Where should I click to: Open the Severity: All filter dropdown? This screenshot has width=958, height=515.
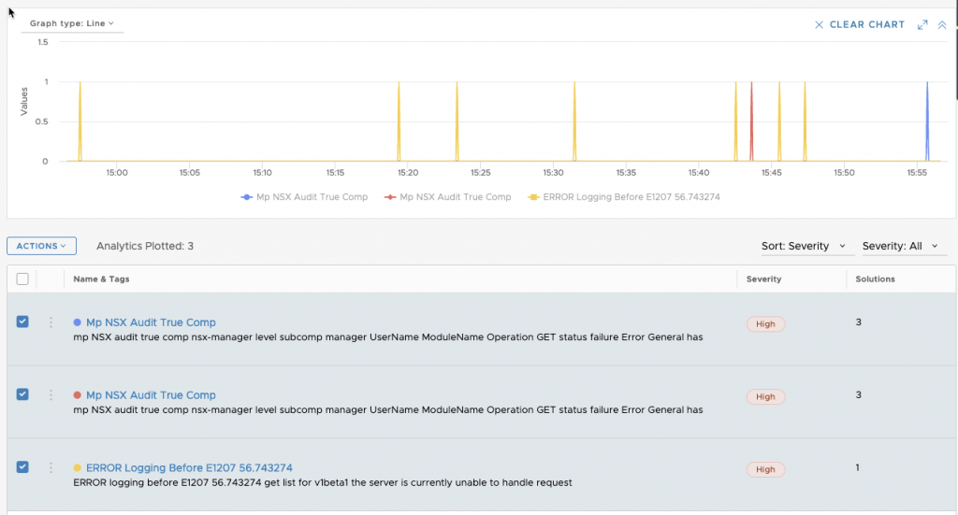(x=898, y=246)
